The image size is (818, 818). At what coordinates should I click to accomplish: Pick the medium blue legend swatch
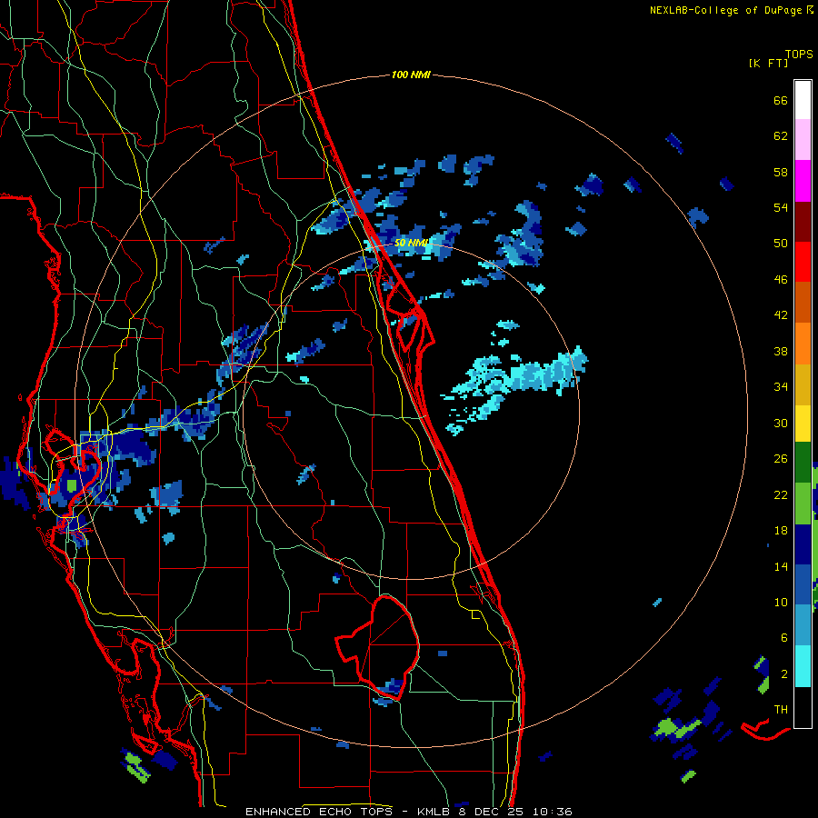(803, 584)
